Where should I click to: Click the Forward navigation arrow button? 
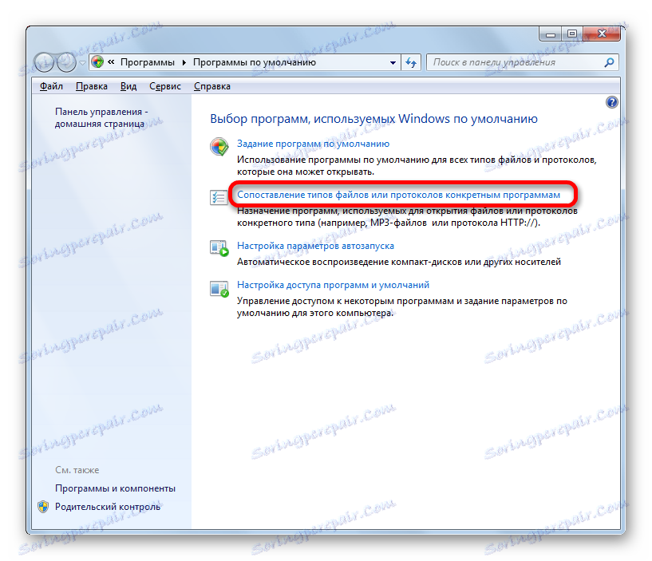click(x=66, y=62)
